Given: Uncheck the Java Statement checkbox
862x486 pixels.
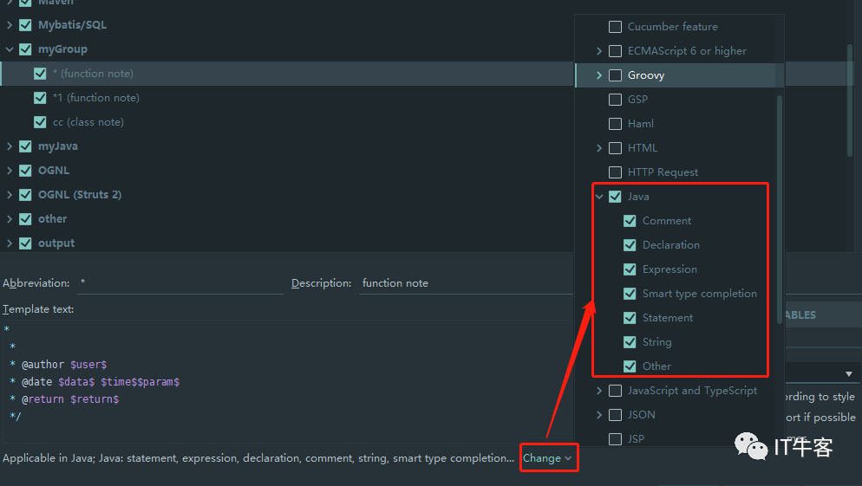Looking at the screenshot, I should (630, 318).
